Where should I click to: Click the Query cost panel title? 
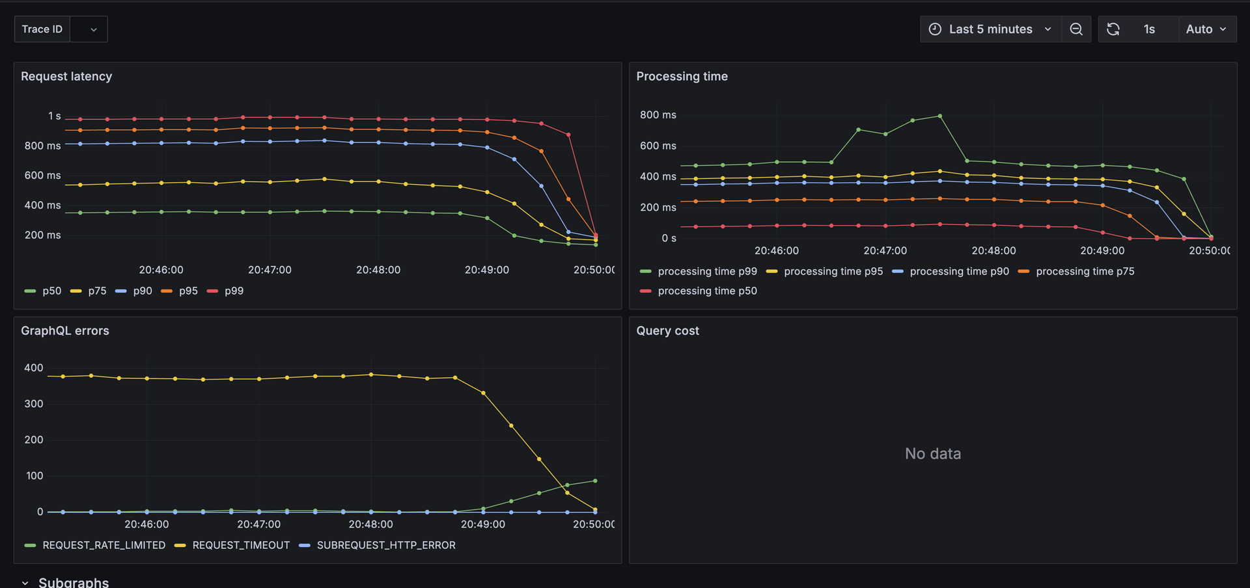coord(667,330)
